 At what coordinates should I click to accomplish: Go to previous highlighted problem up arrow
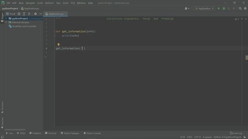pyautogui.click(x=242, y=19)
